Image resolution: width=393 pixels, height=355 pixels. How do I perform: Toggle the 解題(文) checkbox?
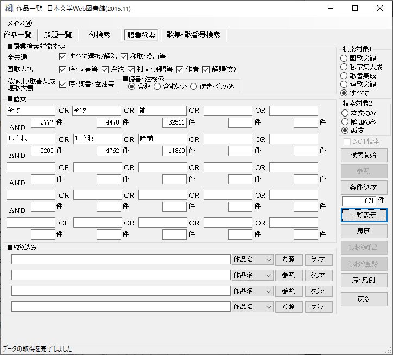(x=206, y=69)
